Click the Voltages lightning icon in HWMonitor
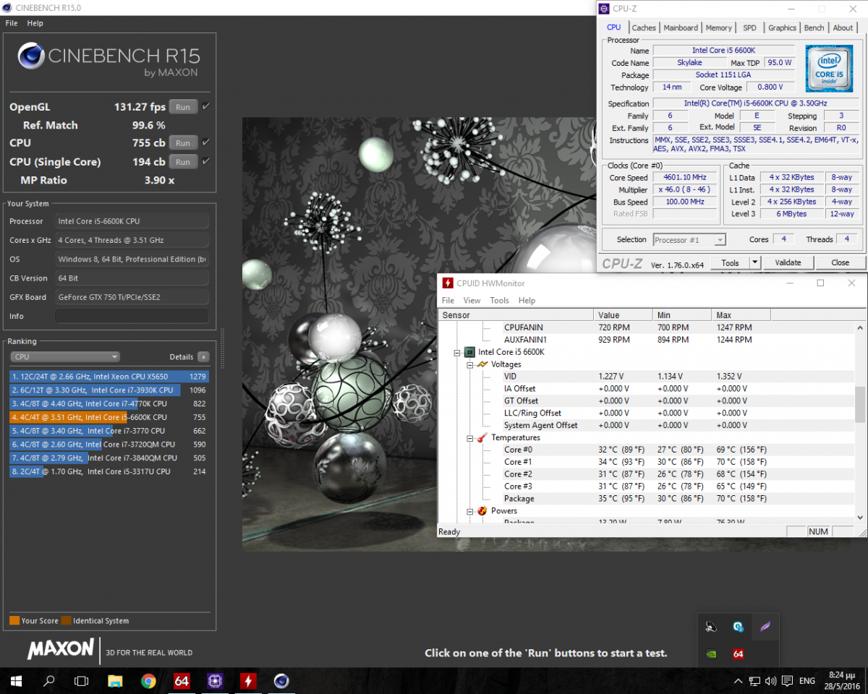Viewport: 868px width, 694px height. (482, 364)
